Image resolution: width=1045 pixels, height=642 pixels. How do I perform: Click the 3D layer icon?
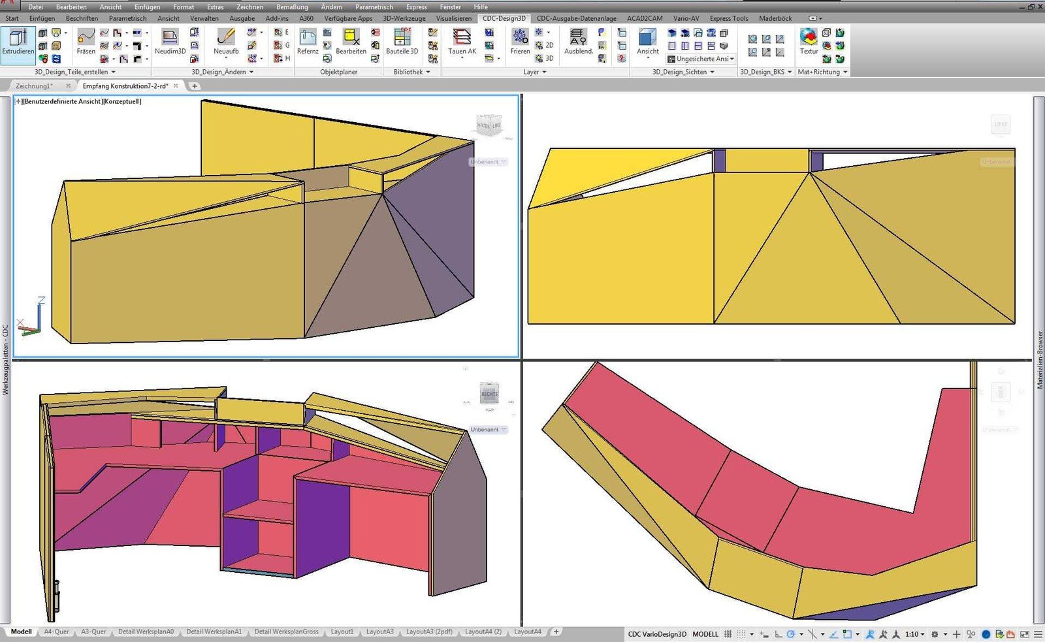[x=545, y=58]
